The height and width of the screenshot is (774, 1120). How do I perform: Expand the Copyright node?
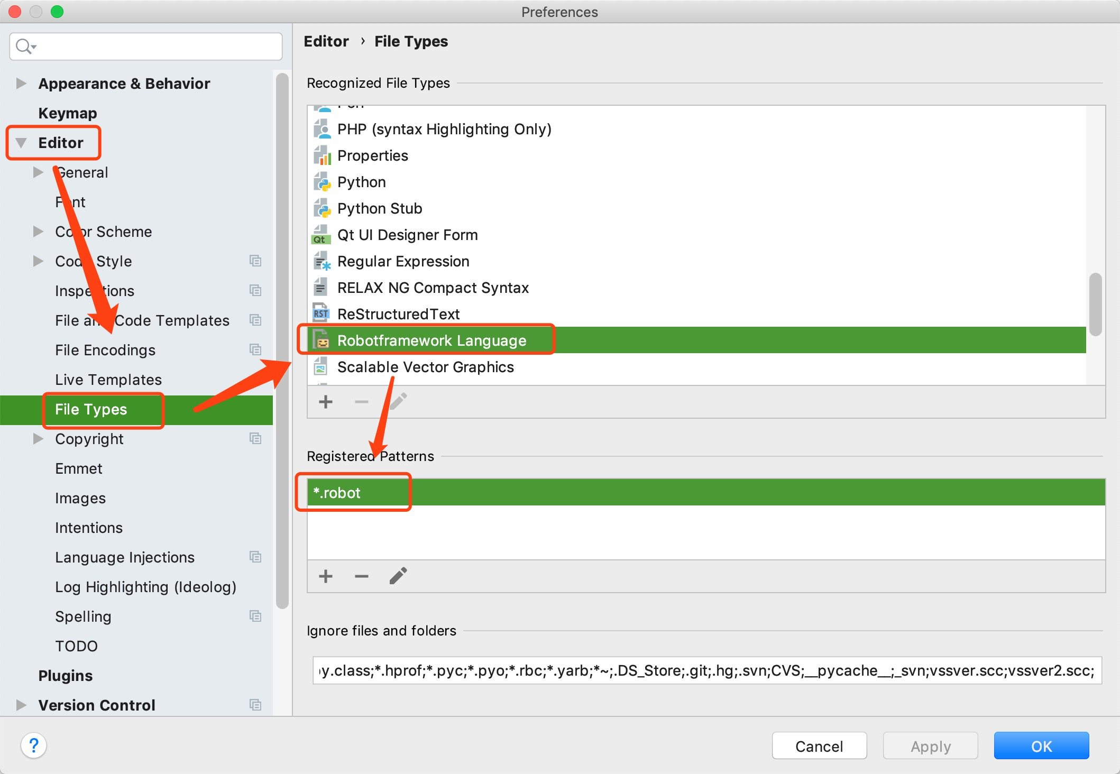point(38,439)
